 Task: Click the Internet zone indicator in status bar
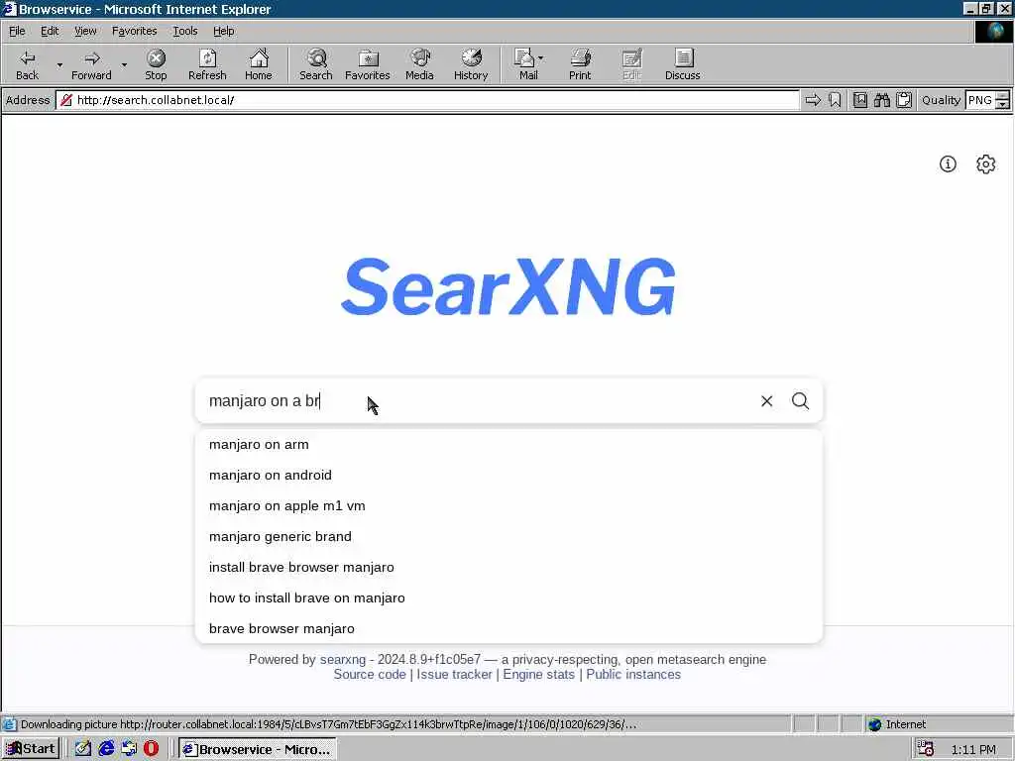(897, 724)
